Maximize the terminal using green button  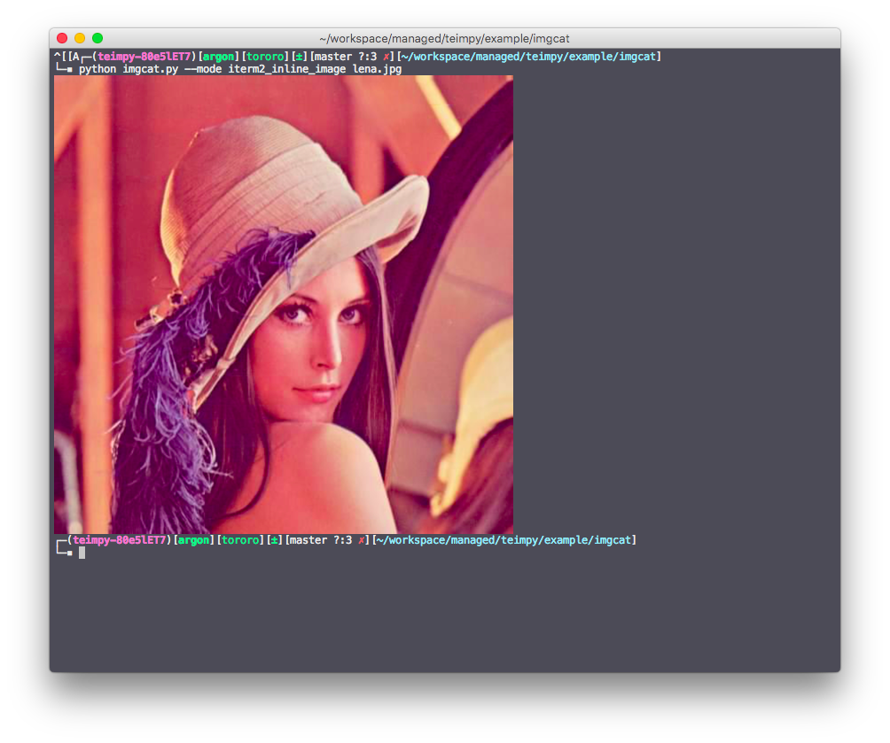(x=98, y=38)
